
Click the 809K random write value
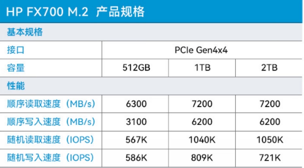point(201,157)
